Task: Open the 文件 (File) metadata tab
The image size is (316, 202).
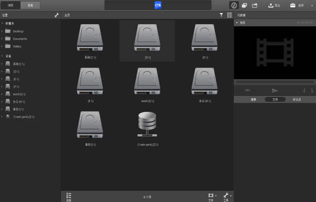Action: [x=275, y=99]
